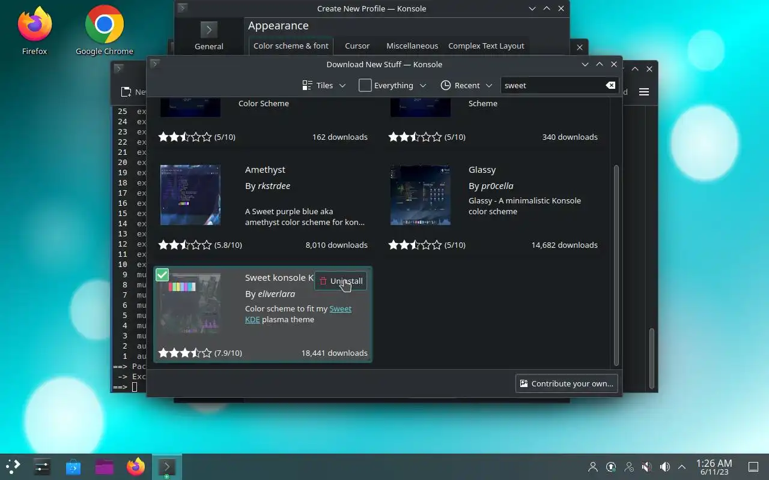Open the volume speaker tray icon
The height and width of the screenshot is (480, 769).
click(665, 467)
